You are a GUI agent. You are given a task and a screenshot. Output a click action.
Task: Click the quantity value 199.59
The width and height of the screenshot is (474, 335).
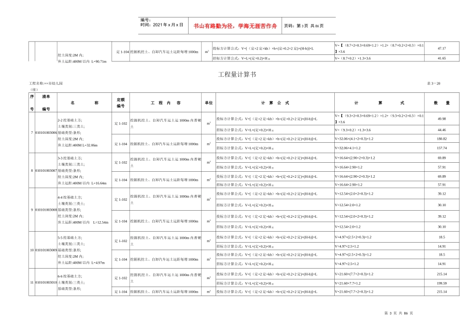442,283
